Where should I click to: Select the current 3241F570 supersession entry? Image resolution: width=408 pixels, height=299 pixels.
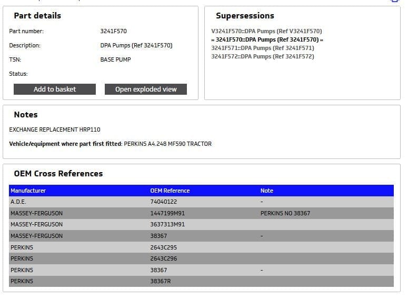click(x=267, y=39)
